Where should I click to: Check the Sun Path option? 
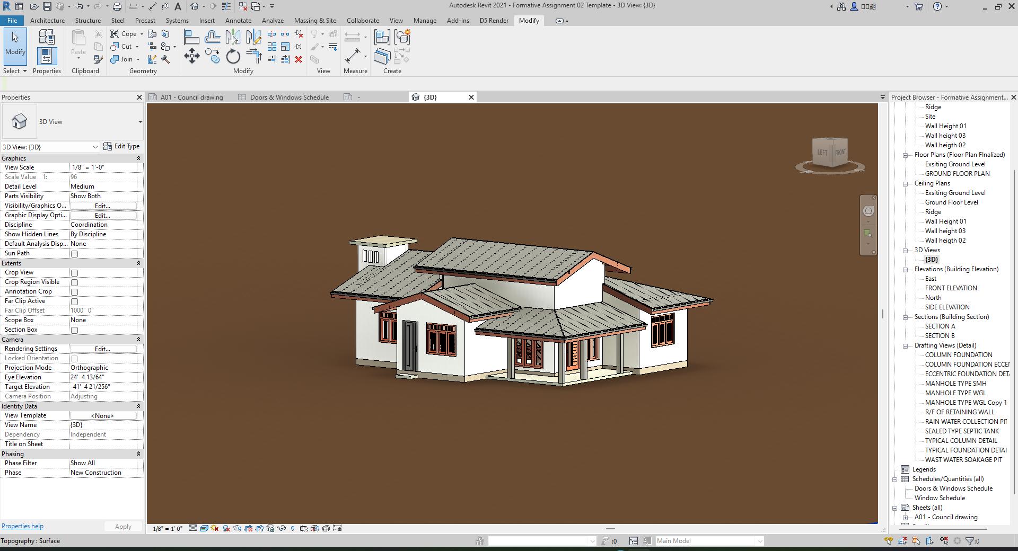pyautogui.click(x=75, y=254)
